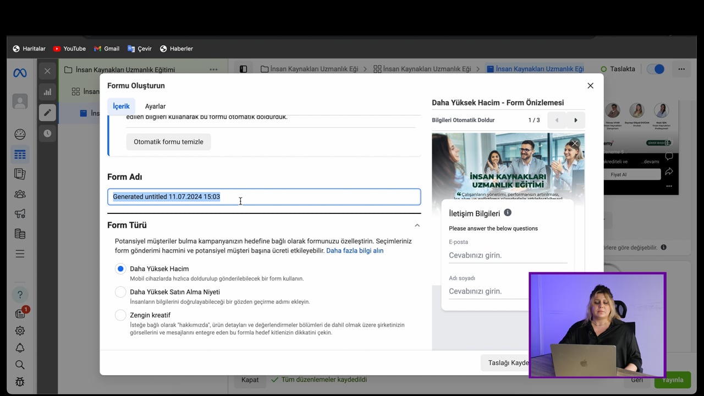Click the share arrow icon in ad preview
The image size is (704, 396).
point(669,172)
